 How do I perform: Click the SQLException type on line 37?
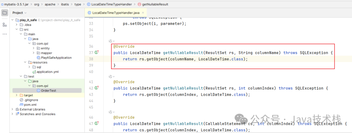click(x=314, y=53)
